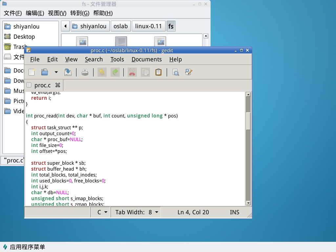Expand the recent files dropdown arrow
336x252 pixels.
pyautogui.click(x=56, y=72)
